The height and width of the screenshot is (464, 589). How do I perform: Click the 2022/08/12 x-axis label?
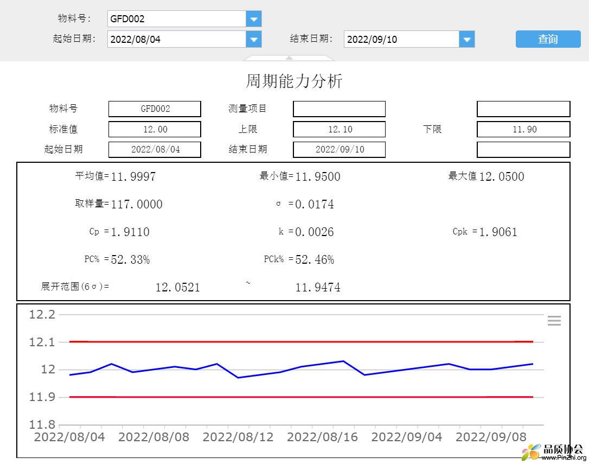pos(238,437)
